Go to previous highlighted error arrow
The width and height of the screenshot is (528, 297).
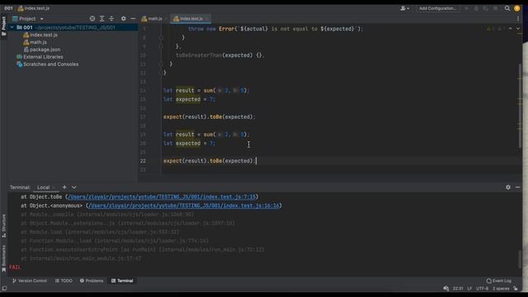[511, 29]
